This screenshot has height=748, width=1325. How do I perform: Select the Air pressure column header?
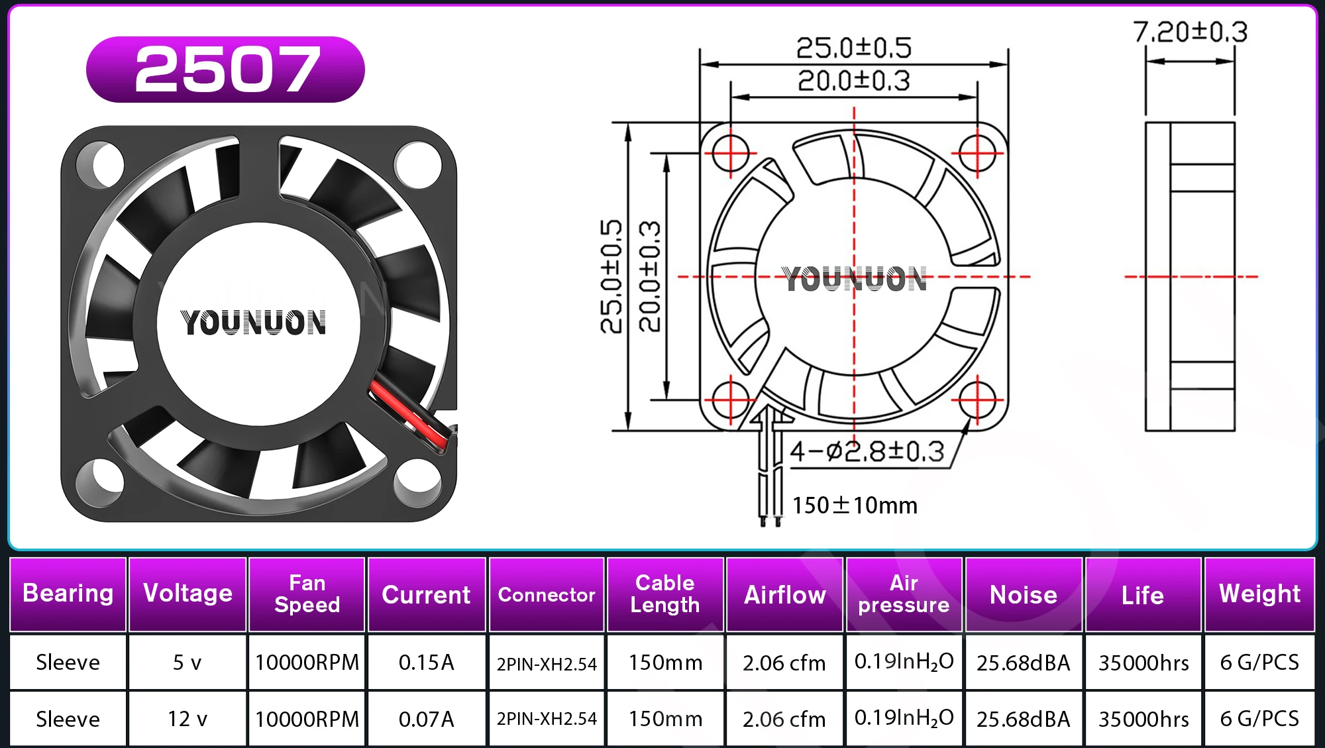pos(904,594)
